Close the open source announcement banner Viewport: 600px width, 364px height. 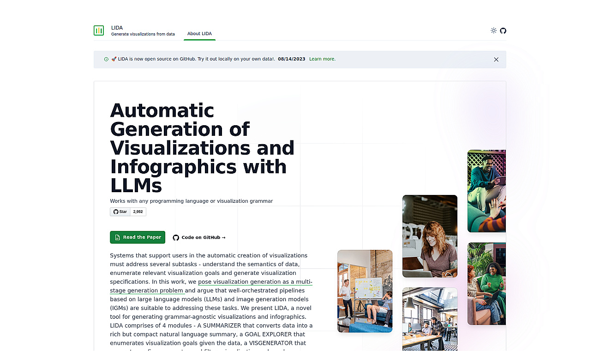(496, 60)
